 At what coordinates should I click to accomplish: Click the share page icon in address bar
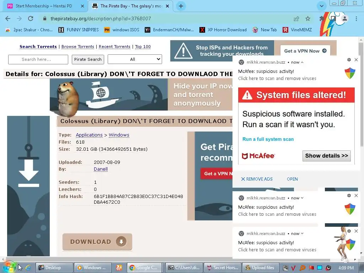click(x=296, y=18)
